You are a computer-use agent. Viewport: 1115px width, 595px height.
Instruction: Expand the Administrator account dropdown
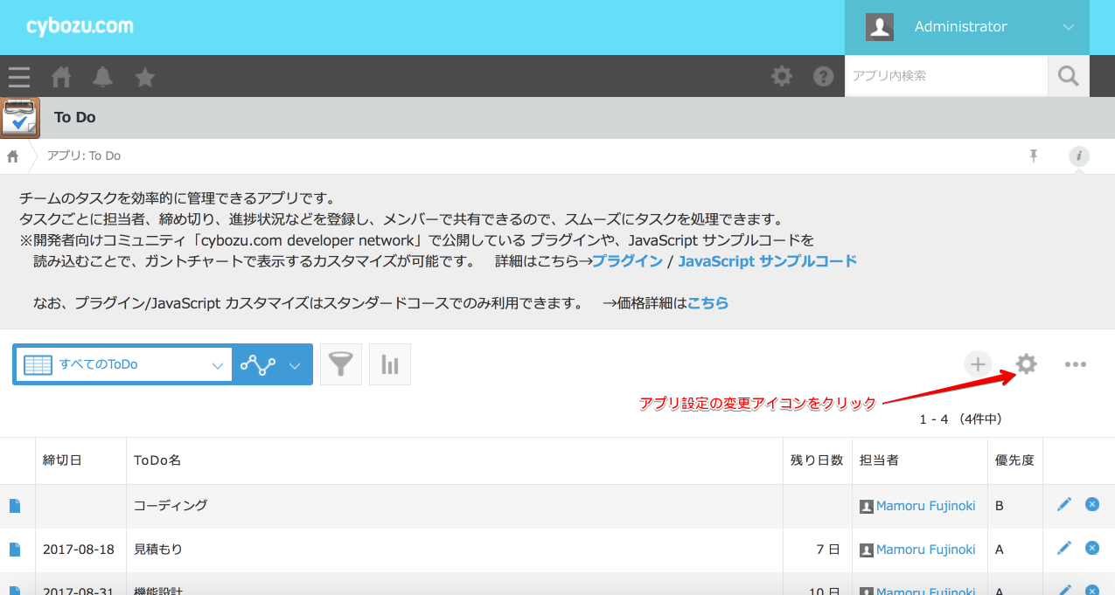pos(1068,27)
